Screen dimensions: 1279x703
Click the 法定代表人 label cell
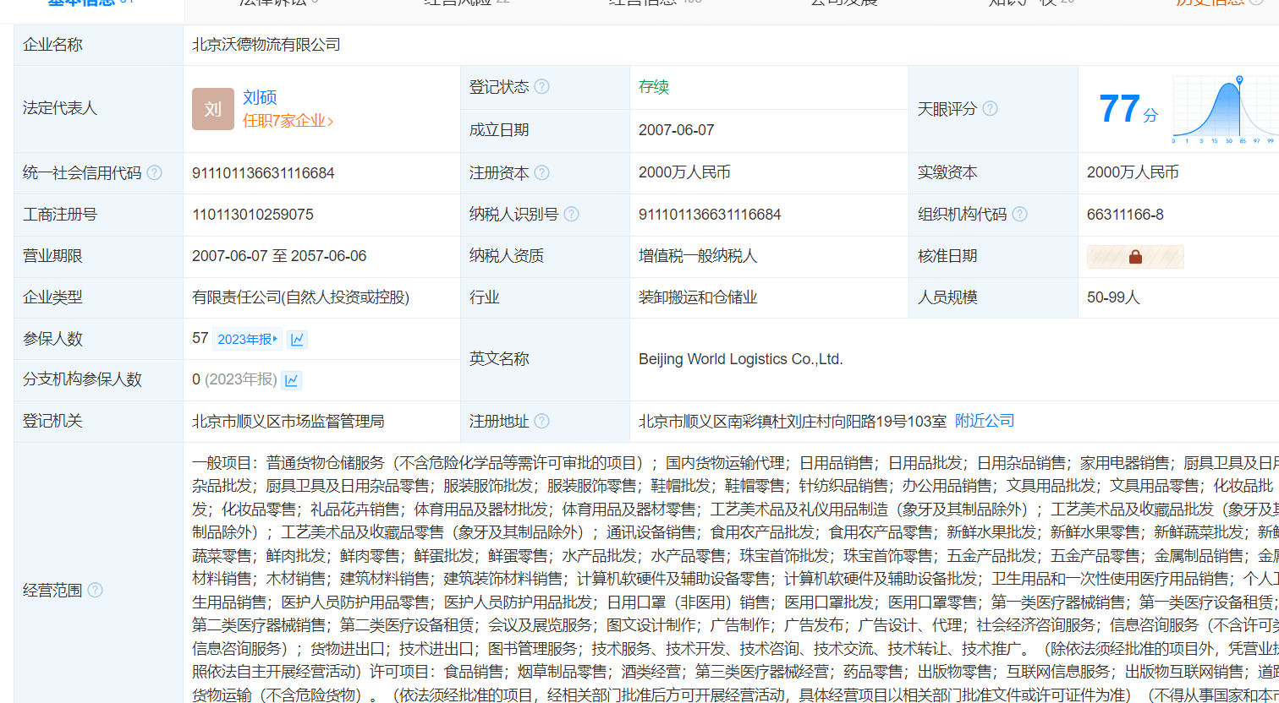click(98, 109)
